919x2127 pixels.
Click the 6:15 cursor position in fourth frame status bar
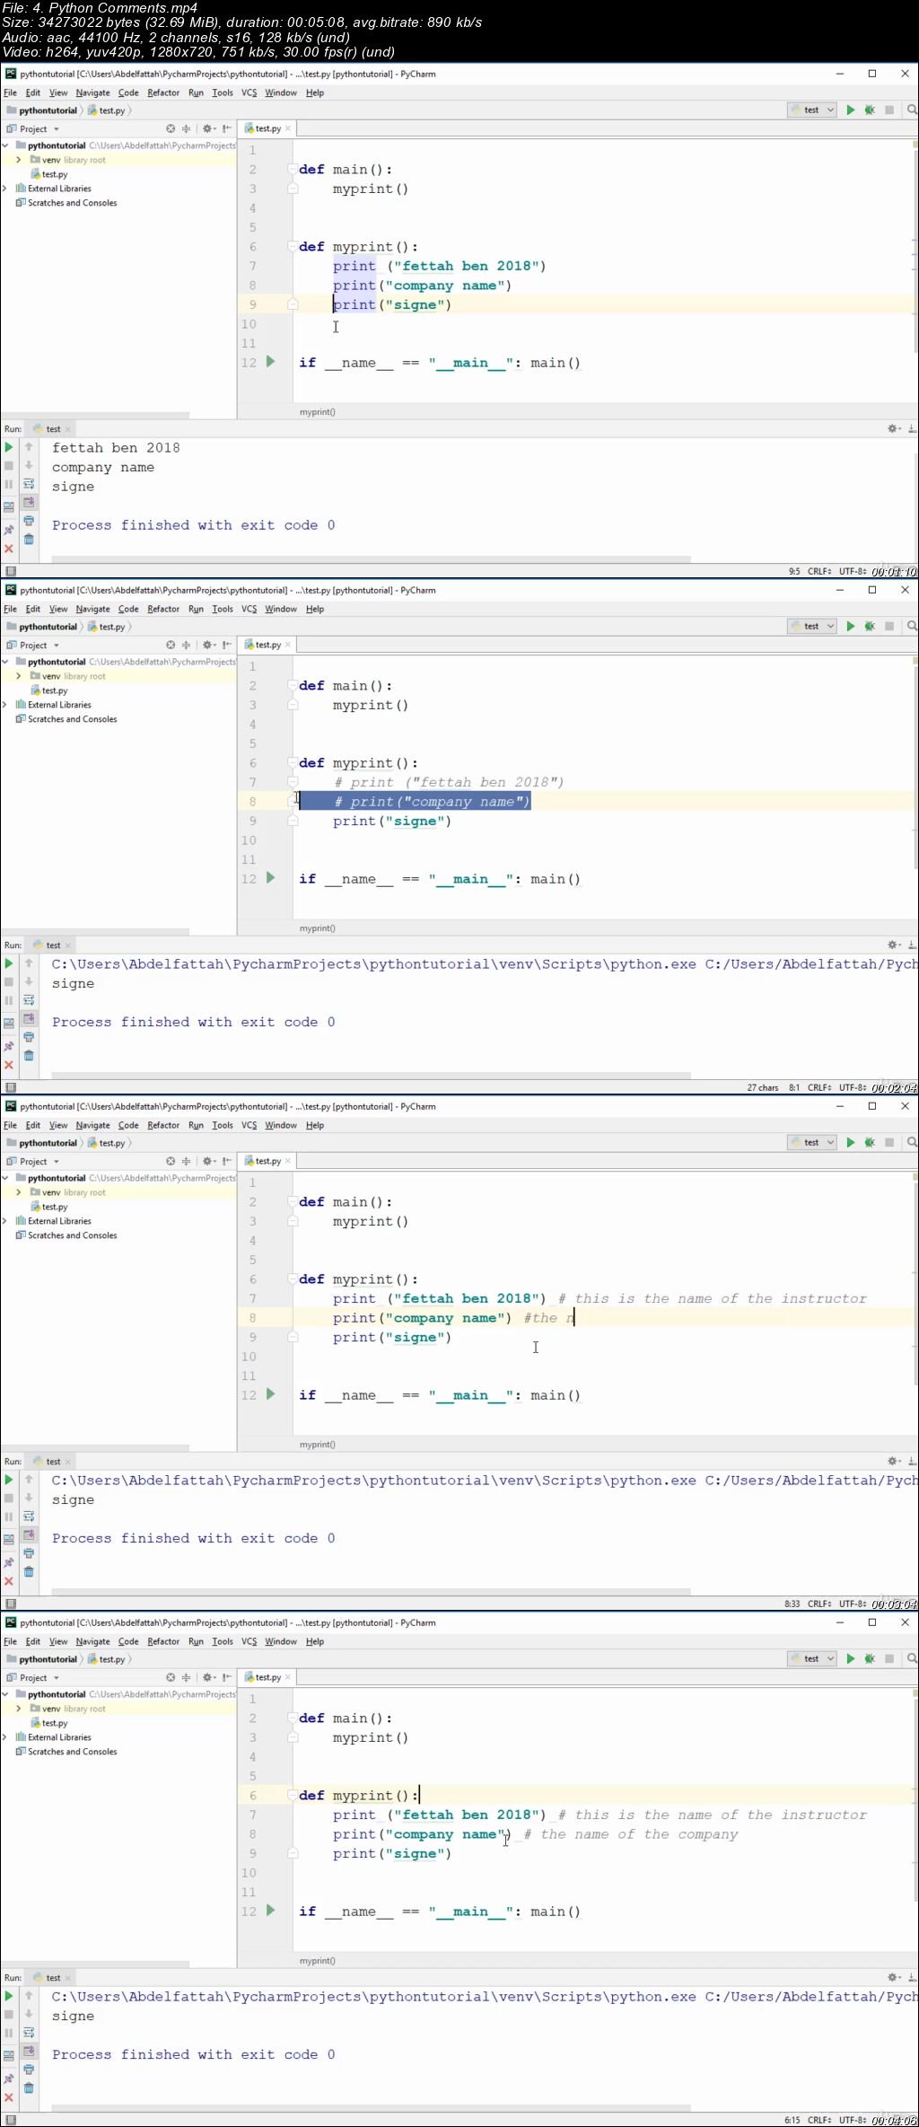pos(792,2120)
